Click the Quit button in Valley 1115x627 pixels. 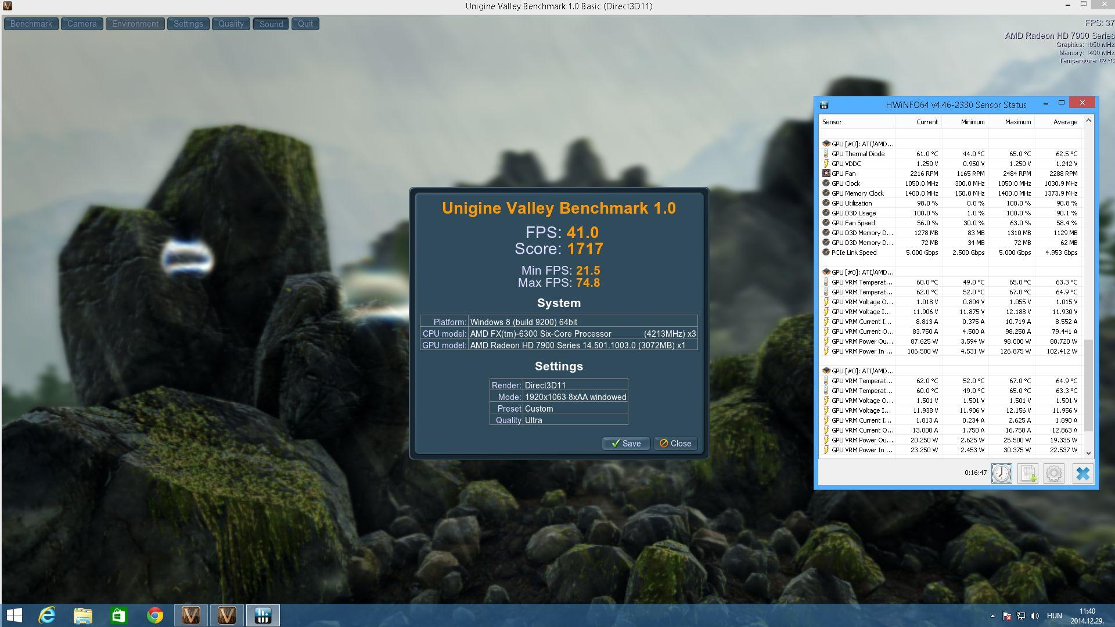(305, 24)
